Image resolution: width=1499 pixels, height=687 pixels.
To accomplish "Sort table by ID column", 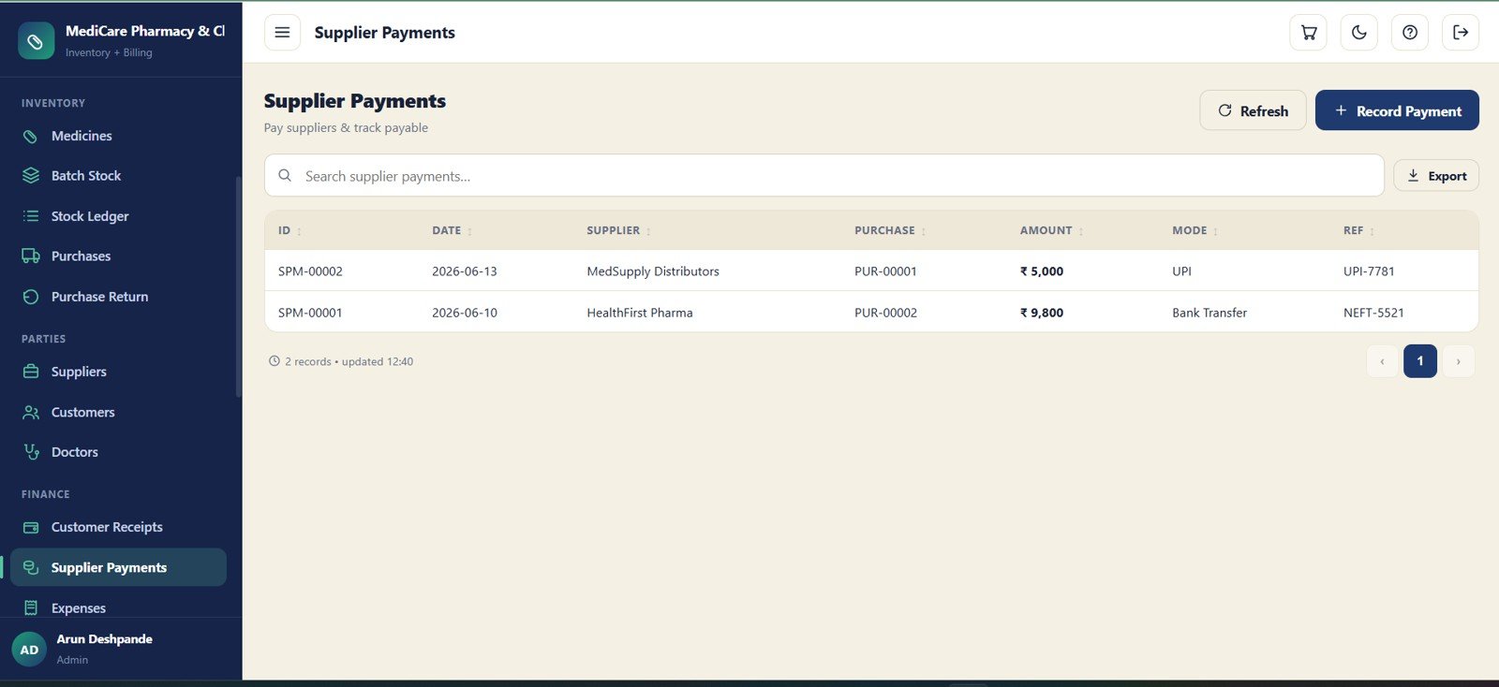I will (289, 230).
